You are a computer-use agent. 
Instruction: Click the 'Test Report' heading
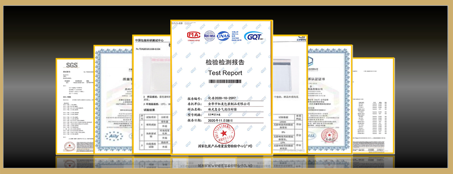click(225, 73)
